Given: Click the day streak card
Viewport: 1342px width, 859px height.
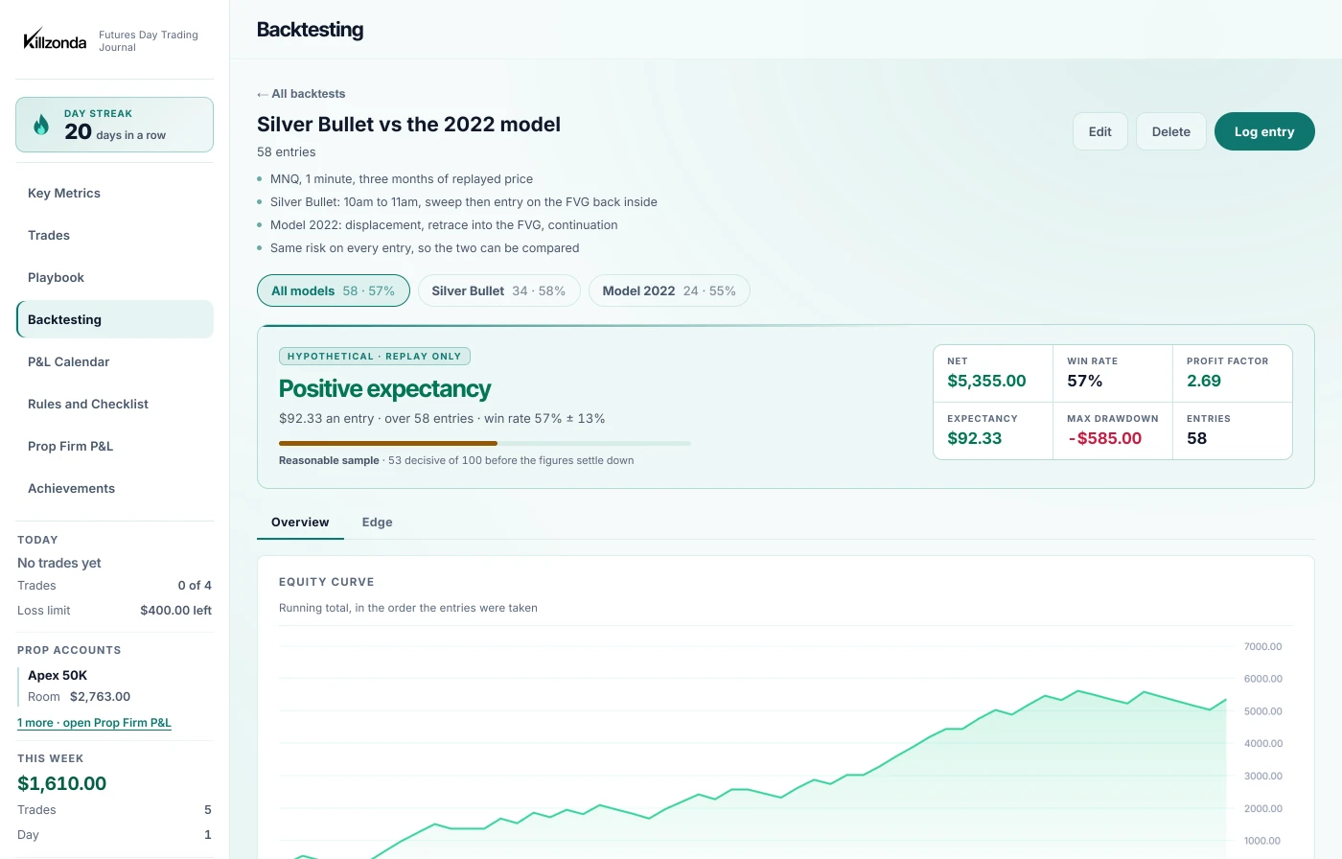Looking at the screenshot, I should 115,125.
